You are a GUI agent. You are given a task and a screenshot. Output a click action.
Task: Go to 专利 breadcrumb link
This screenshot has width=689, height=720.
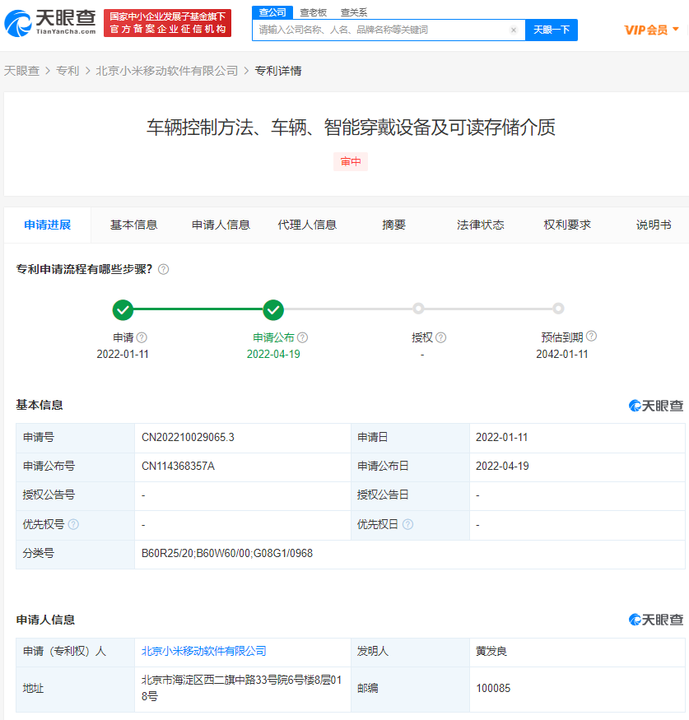pos(68,71)
